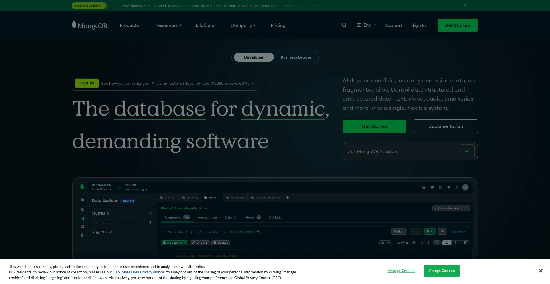Click the billing/payments icon in the app toolbar
The width and height of the screenshot is (550, 284).
432,187
